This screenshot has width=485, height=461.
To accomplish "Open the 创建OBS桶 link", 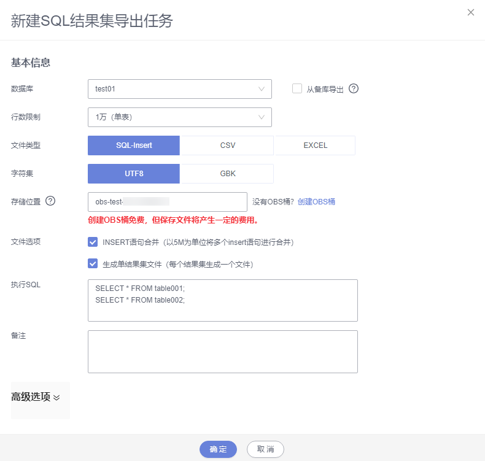I will [316, 201].
